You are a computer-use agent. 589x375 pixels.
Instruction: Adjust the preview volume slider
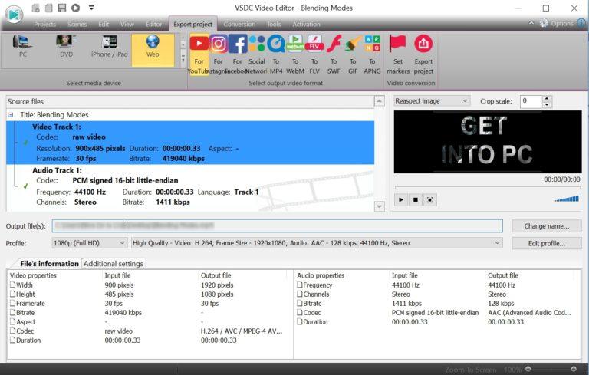click(567, 199)
